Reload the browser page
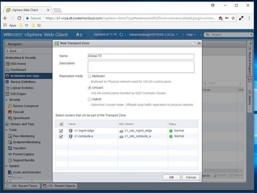 [19, 18]
